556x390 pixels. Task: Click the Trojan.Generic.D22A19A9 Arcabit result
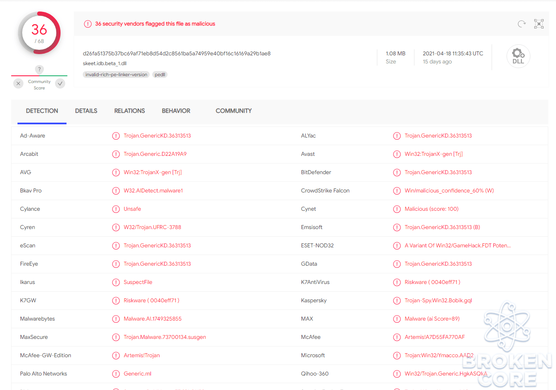[x=155, y=154]
